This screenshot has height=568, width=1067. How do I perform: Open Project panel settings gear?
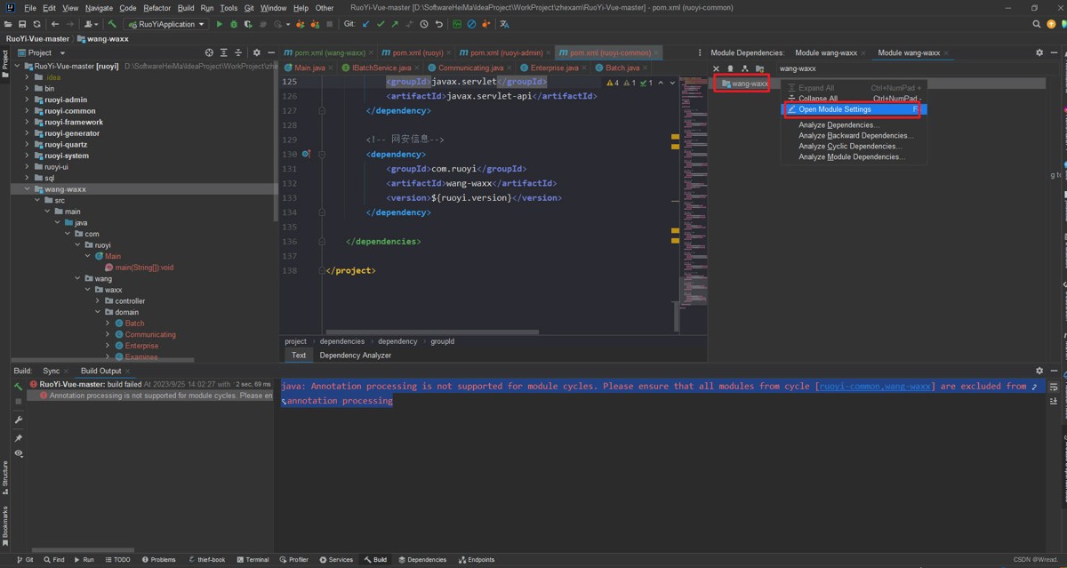[257, 52]
